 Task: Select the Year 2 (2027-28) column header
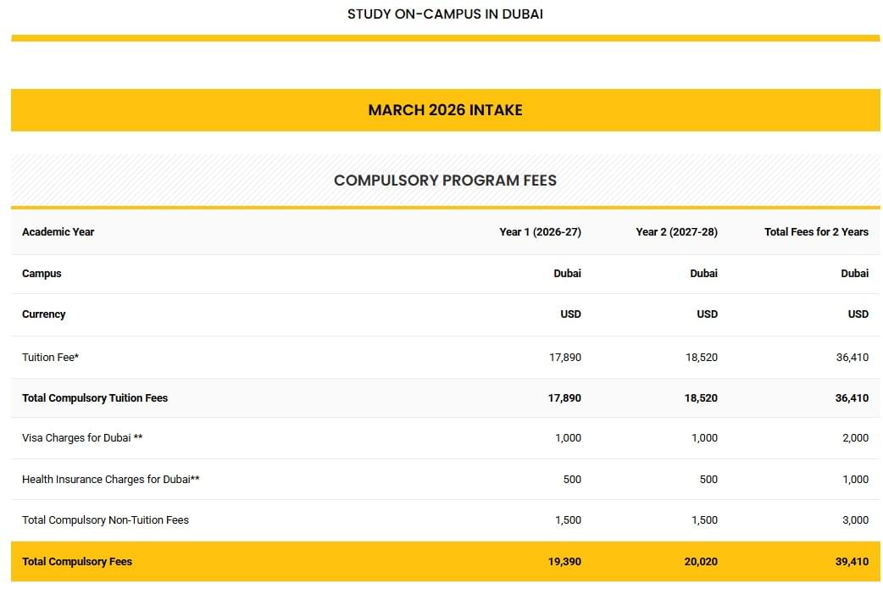pyautogui.click(x=676, y=232)
